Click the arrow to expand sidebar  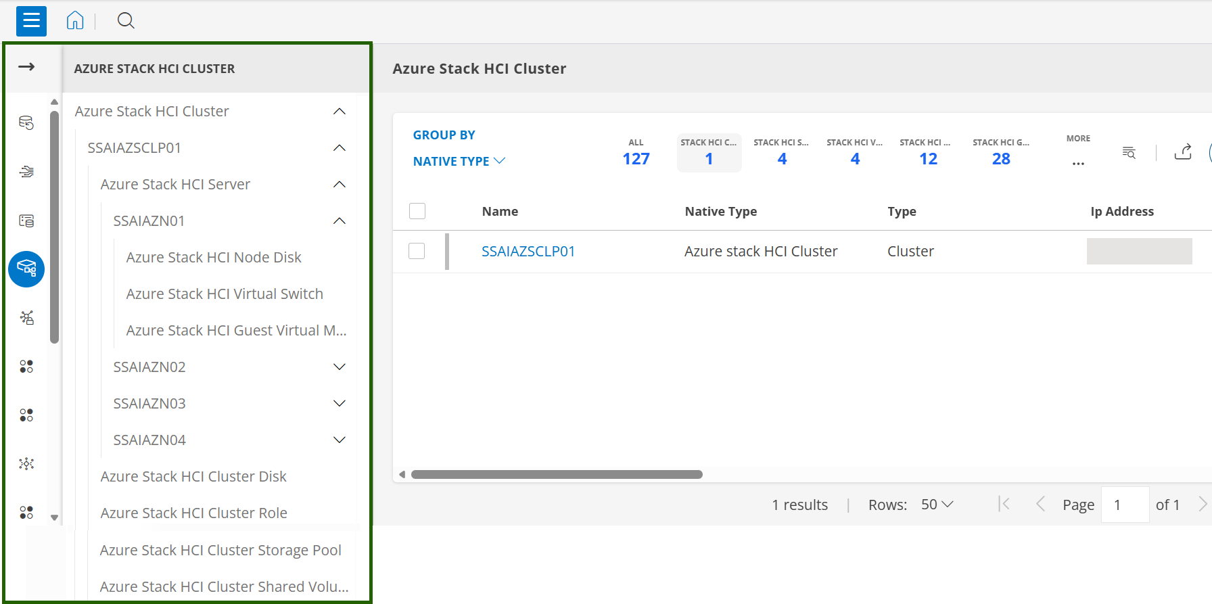pos(26,66)
